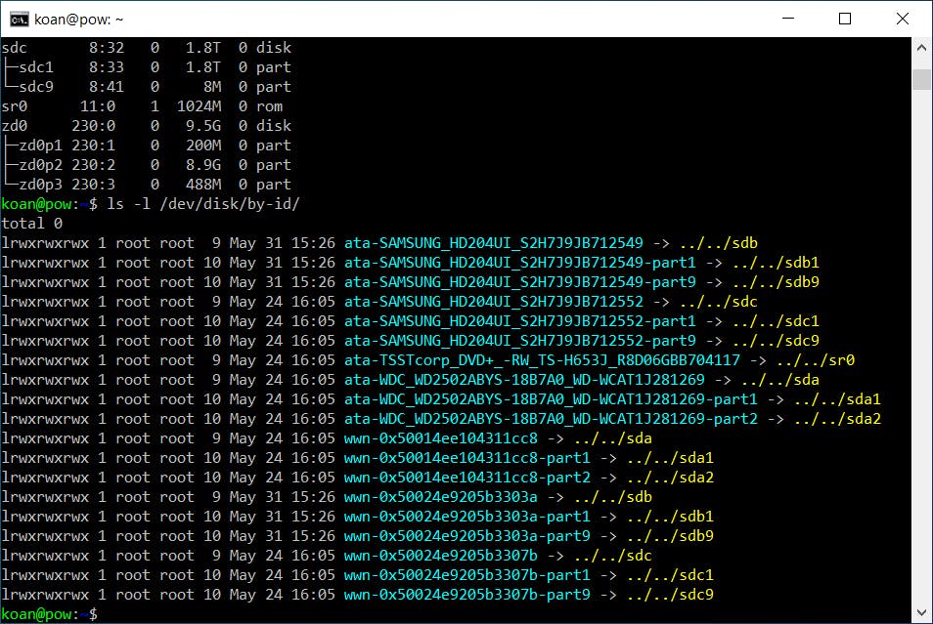The width and height of the screenshot is (933, 624).
Task: Click the 1024M size value of sr0
Action: pos(199,106)
